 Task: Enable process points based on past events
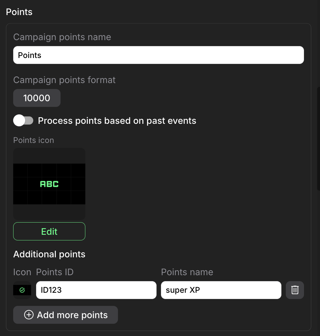[23, 121]
